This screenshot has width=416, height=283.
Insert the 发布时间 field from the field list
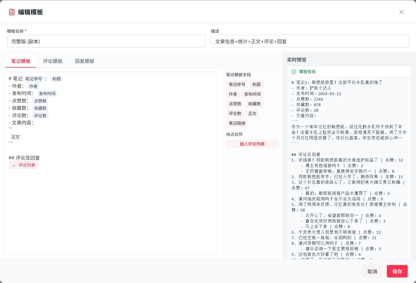pyautogui.click(x=252, y=94)
